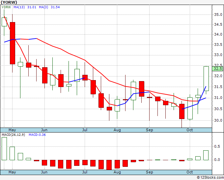
Task: Click the 31.5 price axis label
Action: pyautogui.click(x=218, y=87)
